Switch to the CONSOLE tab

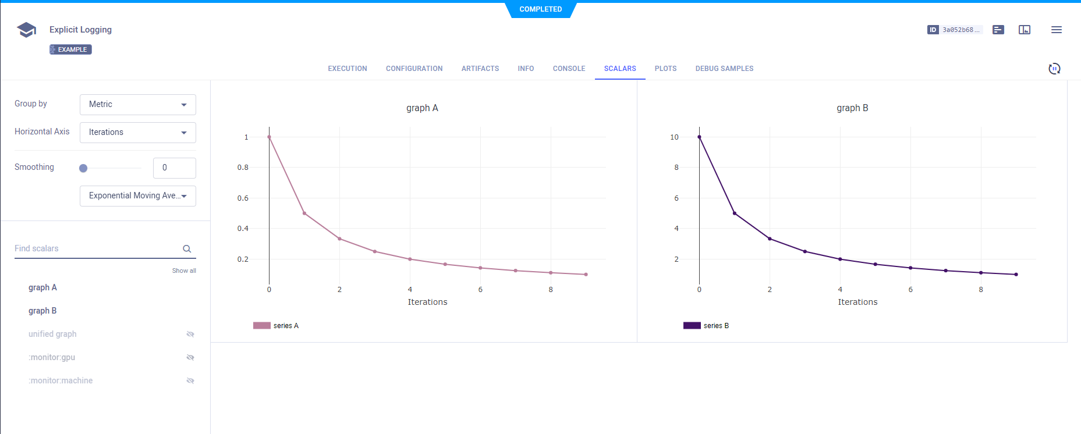coord(569,69)
